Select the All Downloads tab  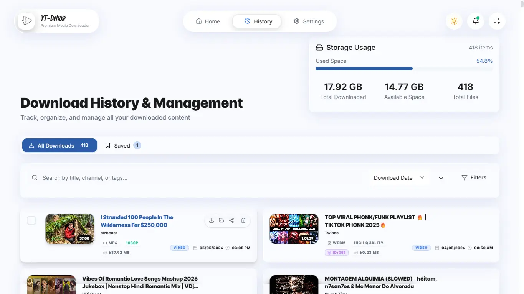(60, 145)
